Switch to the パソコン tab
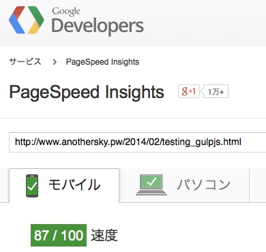 coord(184,185)
